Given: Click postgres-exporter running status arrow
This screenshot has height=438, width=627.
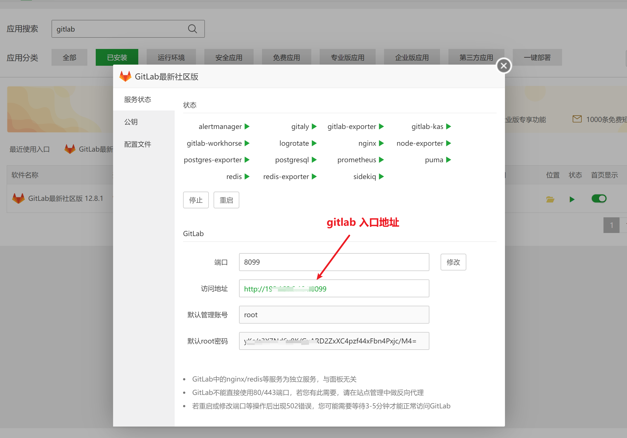Looking at the screenshot, I should [x=247, y=160].
